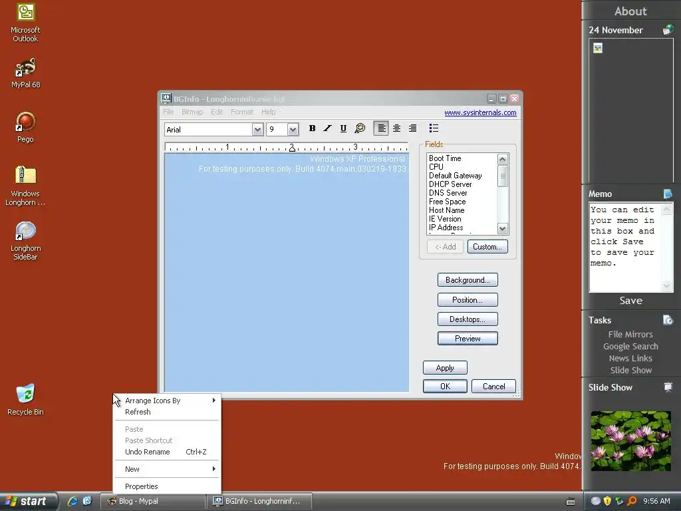The height and width of the screenshot is (511, 681).
Task: Open the Arial font dropdown
Action: 257,130
